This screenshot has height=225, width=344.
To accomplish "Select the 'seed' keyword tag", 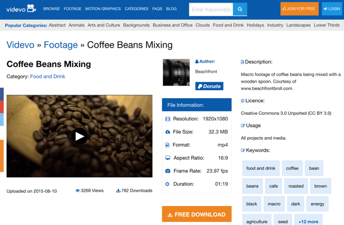I will (283, 220).
